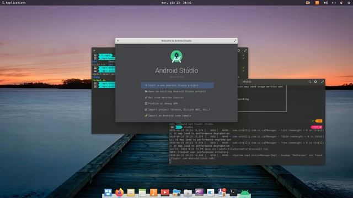Close the left background terminal window
This screenshot has height=198, width=353.
(x=94, y=51)
